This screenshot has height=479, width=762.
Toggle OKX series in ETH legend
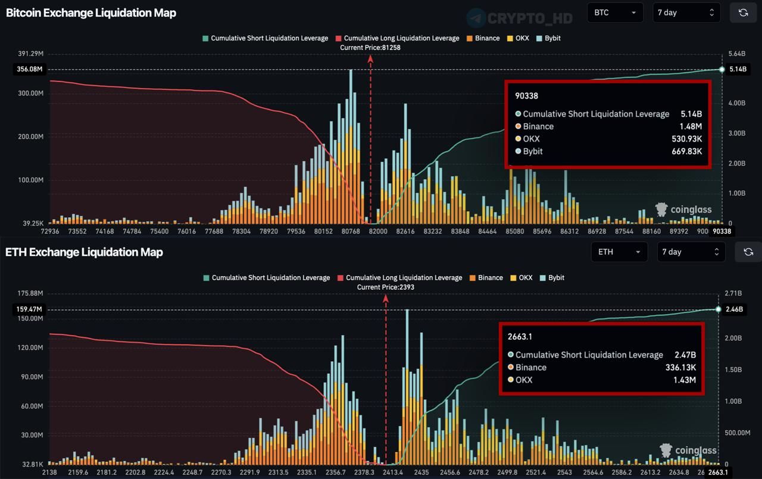[x=521, y=278]
